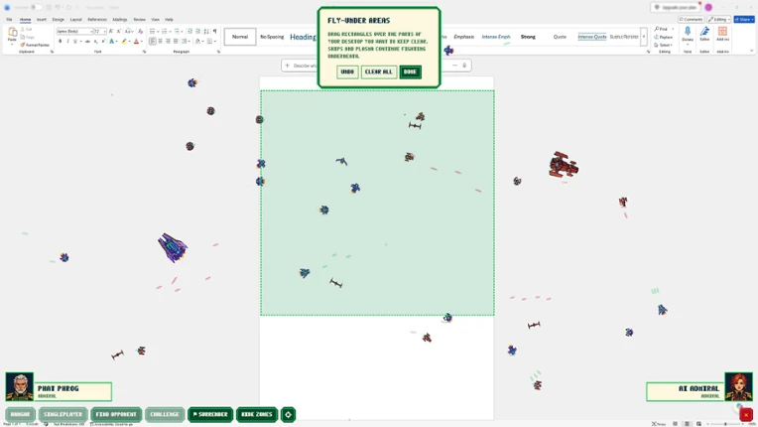Click the Sort icon
This screenshot has height=427, width=758.
(206, 31)
